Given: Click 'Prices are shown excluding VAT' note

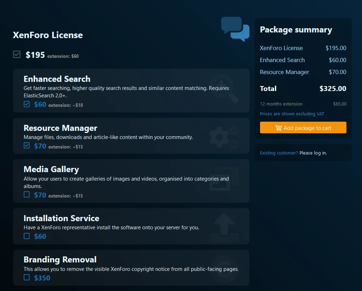Looking at the screenshot, I should (x=292, y=114).
